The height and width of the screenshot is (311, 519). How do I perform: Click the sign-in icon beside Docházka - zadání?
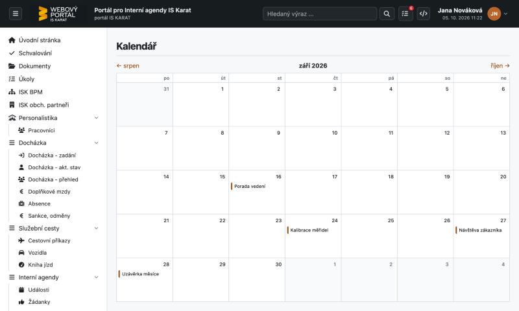click(x=21, y=155)
